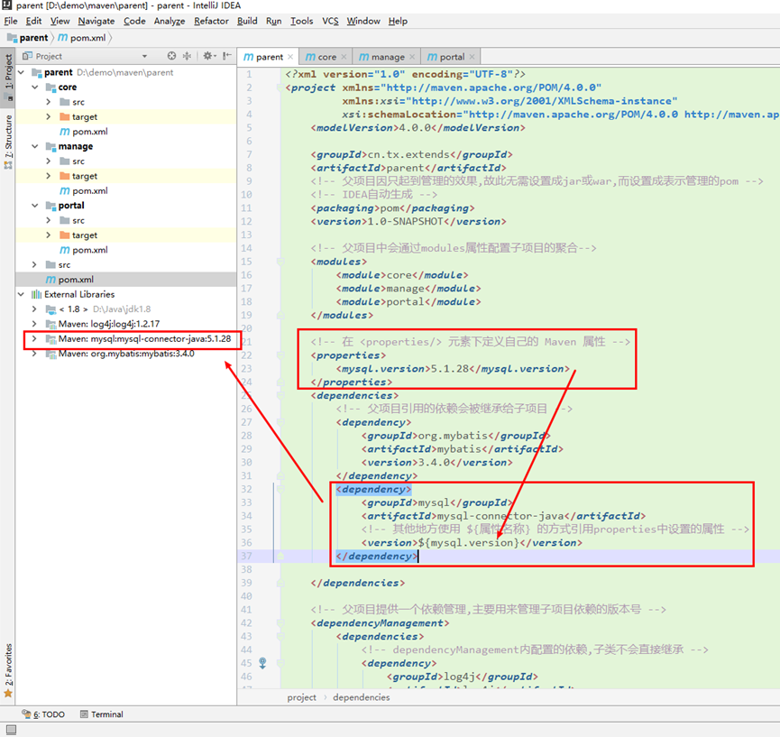Select Maven: log4j:log4j:1.2.17 library
The height and width of the screenshot is (737, 780).
(108, 324)
